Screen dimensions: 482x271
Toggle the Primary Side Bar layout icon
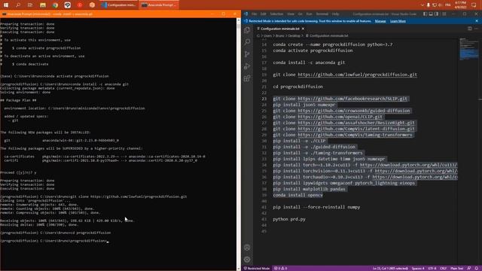[425, 14]
